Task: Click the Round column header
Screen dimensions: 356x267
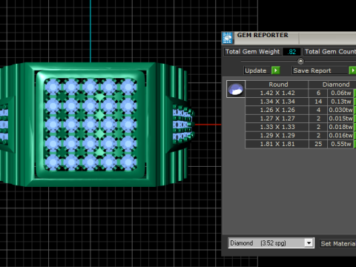Action: [x=277, y=85]
